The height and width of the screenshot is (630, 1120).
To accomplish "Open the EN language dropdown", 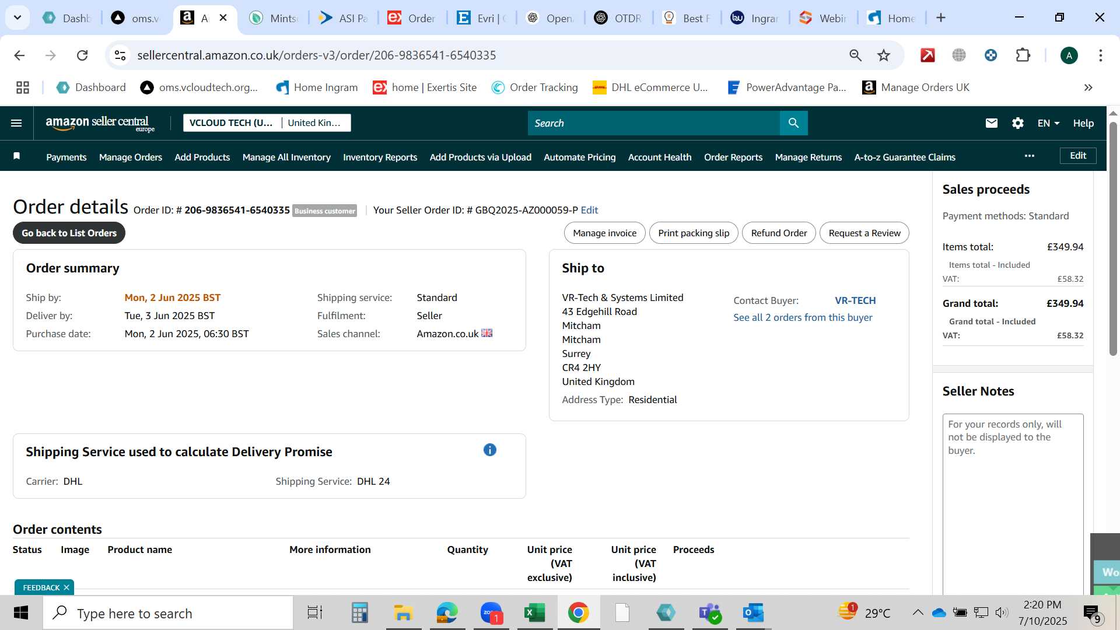I will point(1048,123).
